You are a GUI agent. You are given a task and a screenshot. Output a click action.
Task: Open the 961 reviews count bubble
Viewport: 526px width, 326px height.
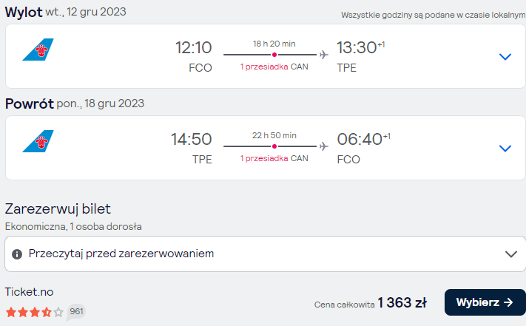(76, 312)
